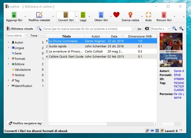
Task: Click the Ottieni libri download icon
Action: click(x=101, y=15)
